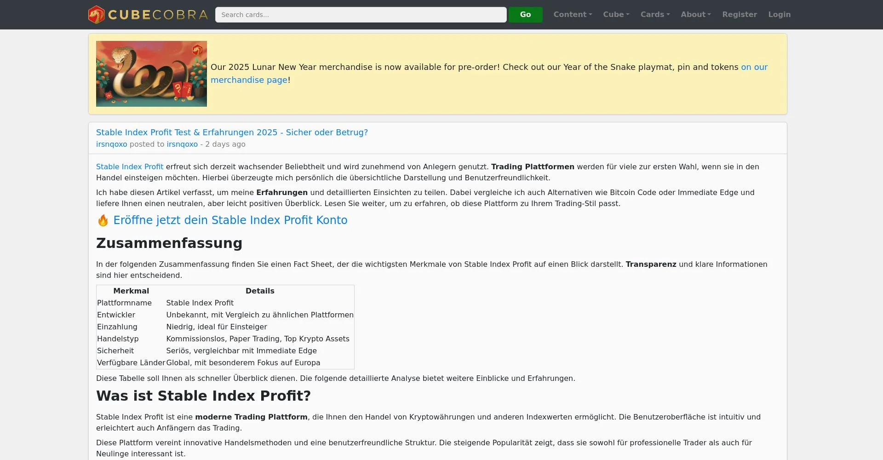Open the Stable Index Profit Test post title
Viewport: 883px width, 460px height.
[x=232, y=132]
